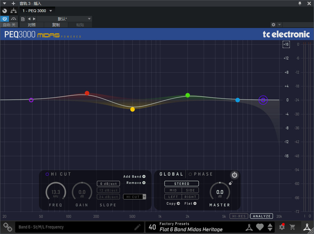This screenshot has width=314, height=234.
Task: Select the green EQ band node
Action: pos(188,95)
